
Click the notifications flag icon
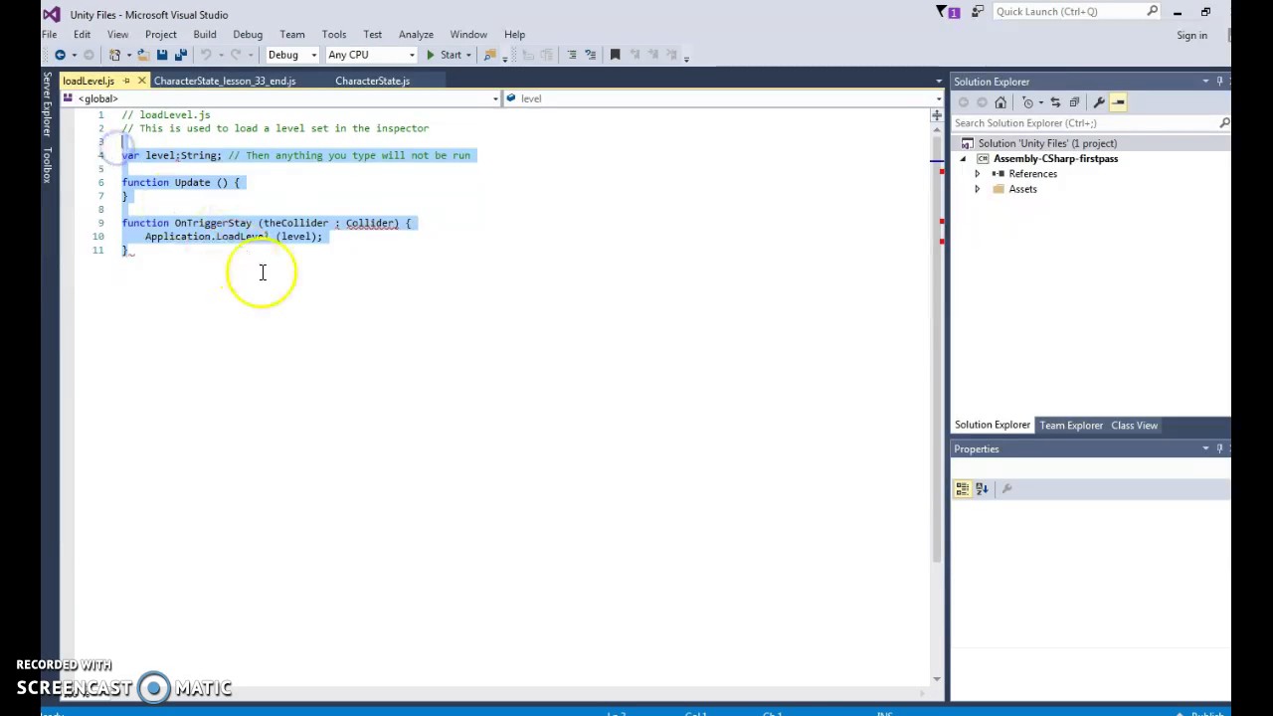coord(942,12)
